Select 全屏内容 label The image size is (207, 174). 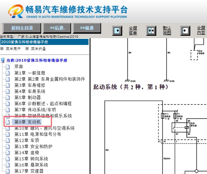pos(201,31)
